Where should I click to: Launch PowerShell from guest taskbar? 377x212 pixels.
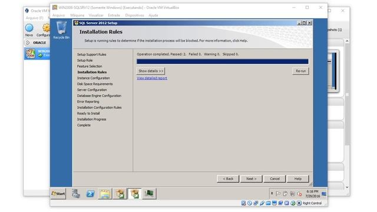tap(90, 194)
